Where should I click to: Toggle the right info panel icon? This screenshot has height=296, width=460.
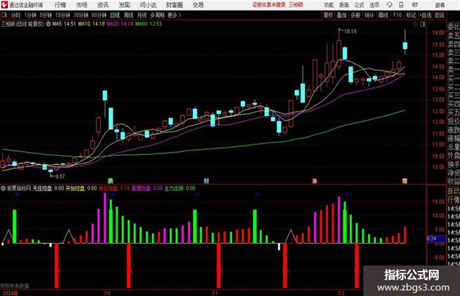[x=423, y=24]
